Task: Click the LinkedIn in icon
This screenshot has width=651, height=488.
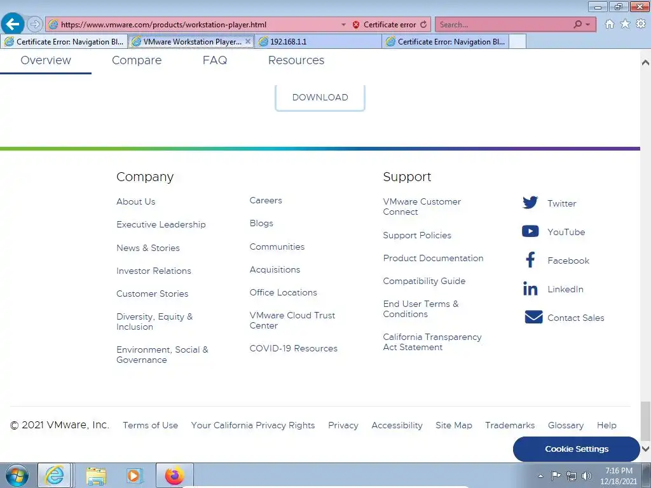Action: click(530, 288)
